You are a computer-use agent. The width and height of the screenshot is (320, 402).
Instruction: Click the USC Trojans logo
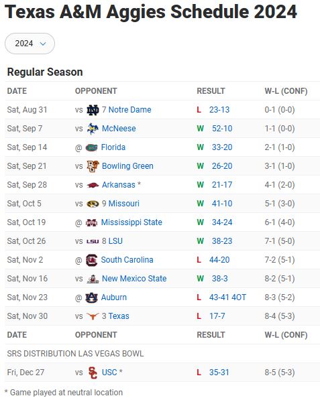pos(93,373)
